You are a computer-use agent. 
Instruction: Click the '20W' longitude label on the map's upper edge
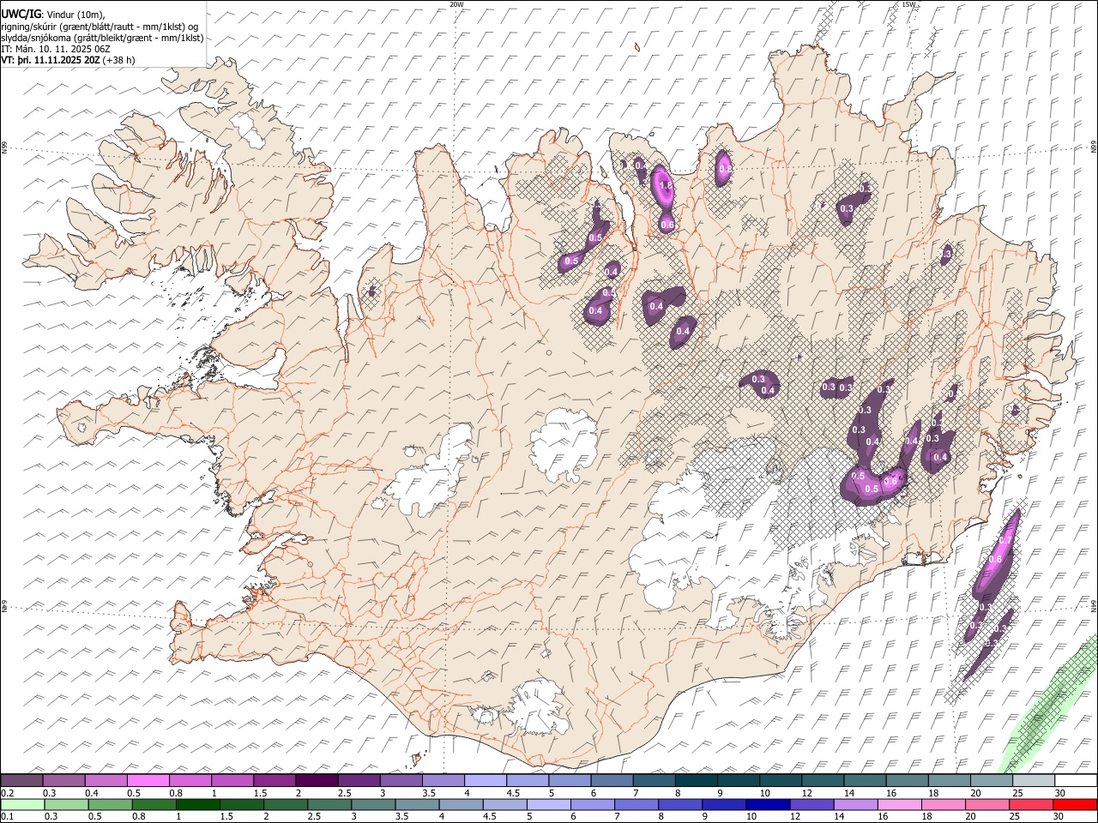tap(456, 4)
